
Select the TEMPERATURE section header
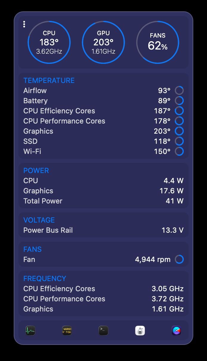(x=49, y=81)
